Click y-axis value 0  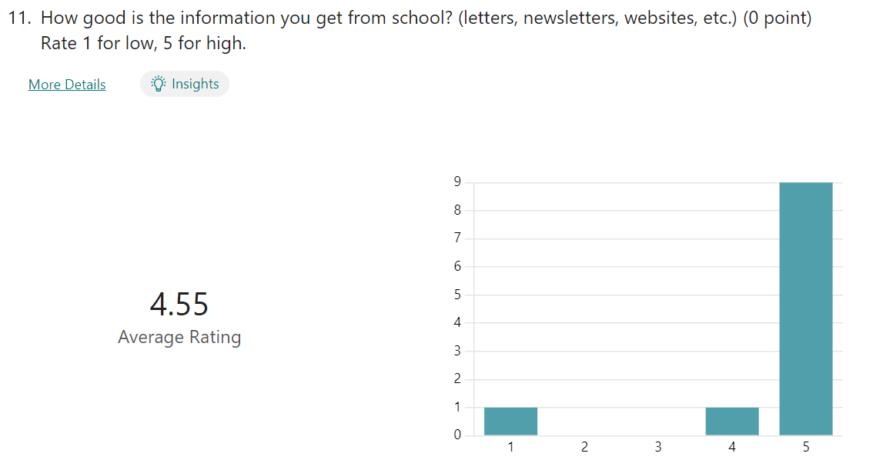click(x=457, y=435)
